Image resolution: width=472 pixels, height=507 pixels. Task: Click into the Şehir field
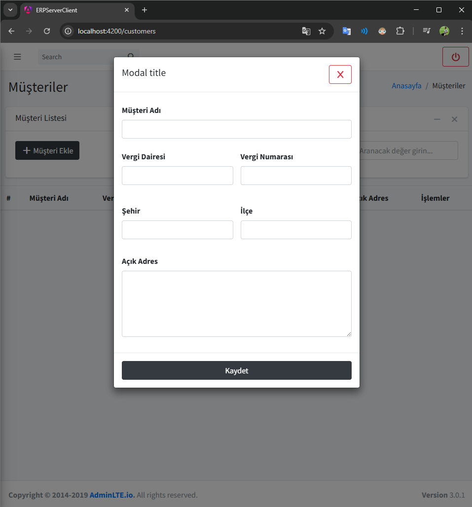(177, 230)
